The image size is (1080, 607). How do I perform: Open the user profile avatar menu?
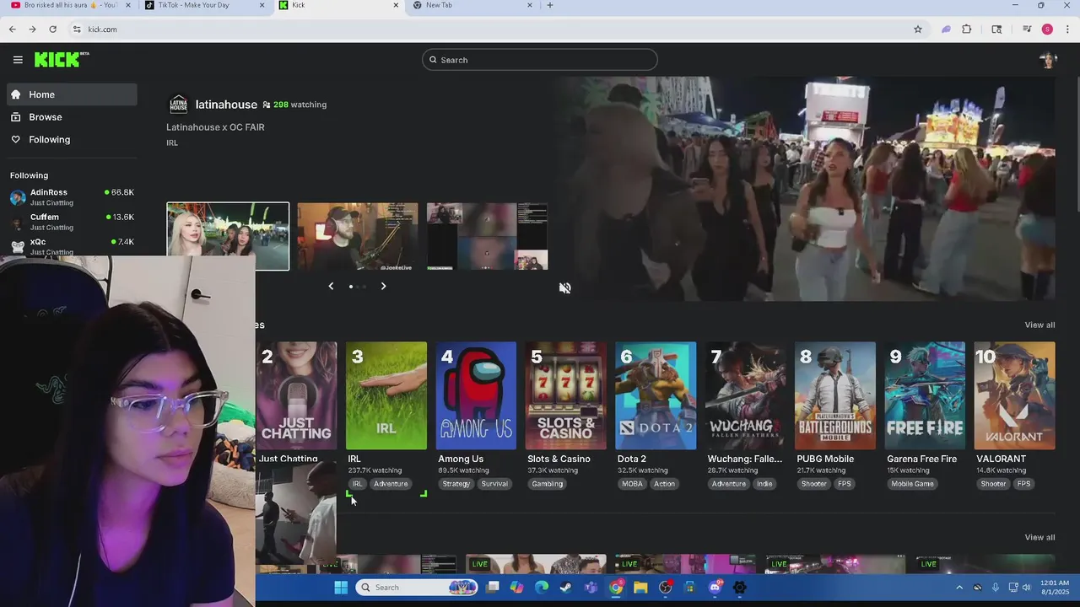1048,60
